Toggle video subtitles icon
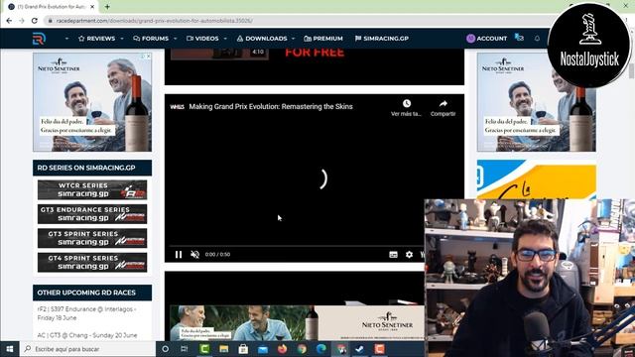 (x=393, y=255)
